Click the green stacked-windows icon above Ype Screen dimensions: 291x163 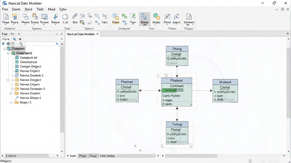(x=124, y=16)
